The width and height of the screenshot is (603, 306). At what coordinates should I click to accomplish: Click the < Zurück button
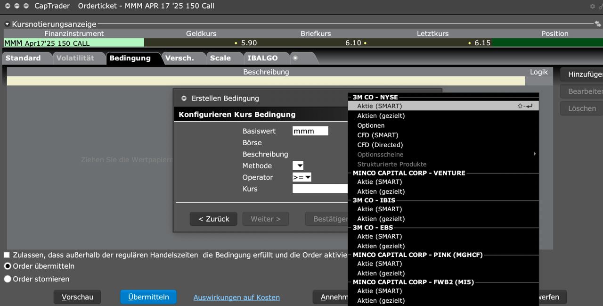click(213, 219)
